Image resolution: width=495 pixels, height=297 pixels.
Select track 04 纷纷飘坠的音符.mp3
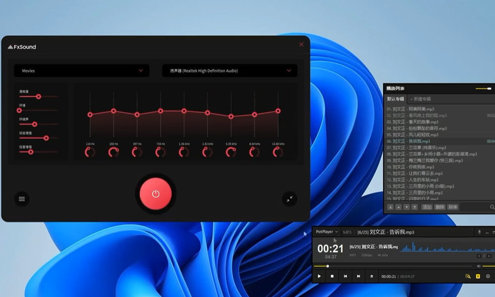tap(439, 128)
